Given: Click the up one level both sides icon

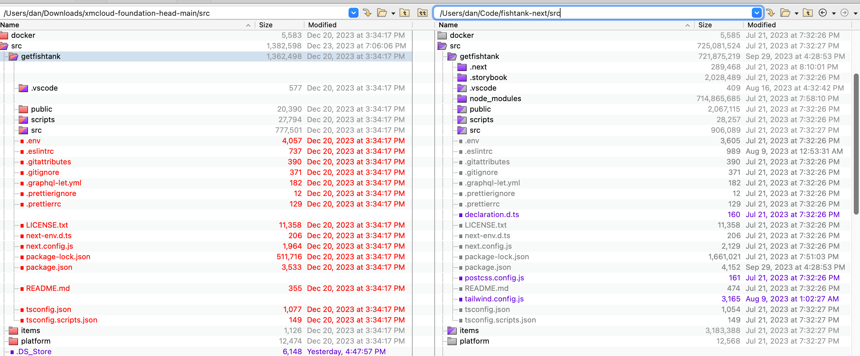Looking at the screenshot, I should [422, 13].
